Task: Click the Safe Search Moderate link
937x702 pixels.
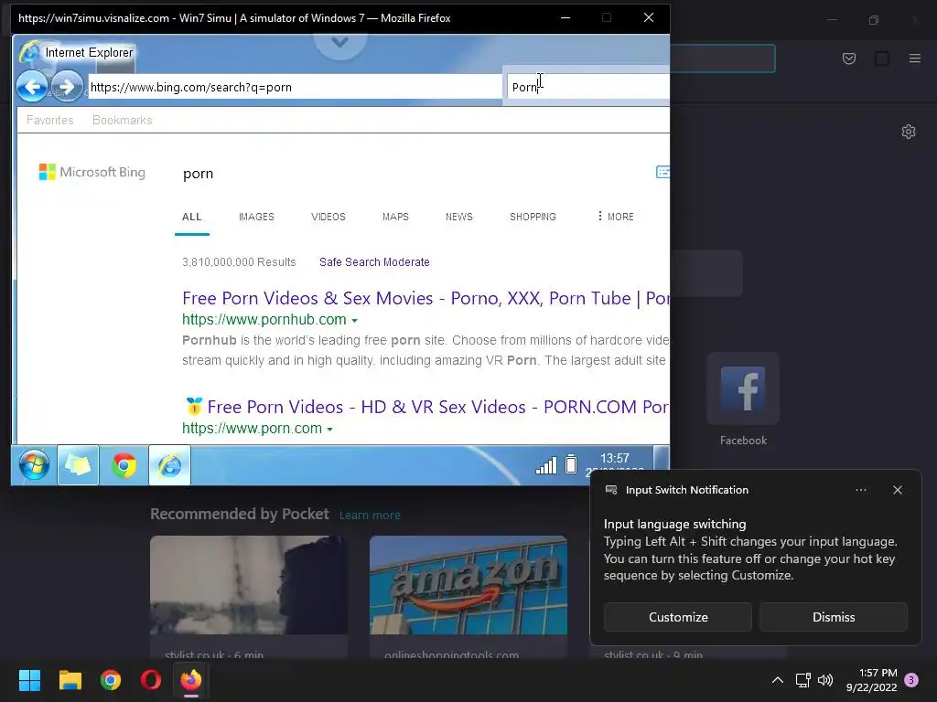Action: (x=374, y=262)
